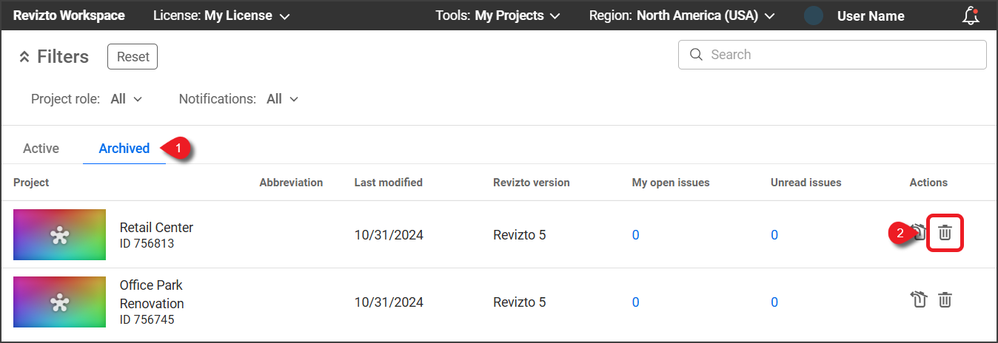This screenshot has height=343, width=998.
Task: Collapse the Filters section using chevron icon
Action: click(x=24, y=57)
